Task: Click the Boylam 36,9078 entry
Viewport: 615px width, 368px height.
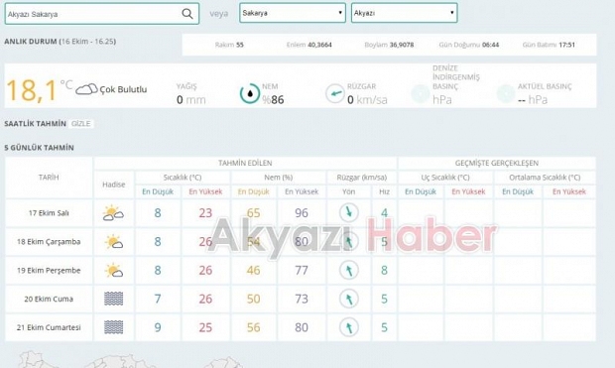Action: [389, 45]
